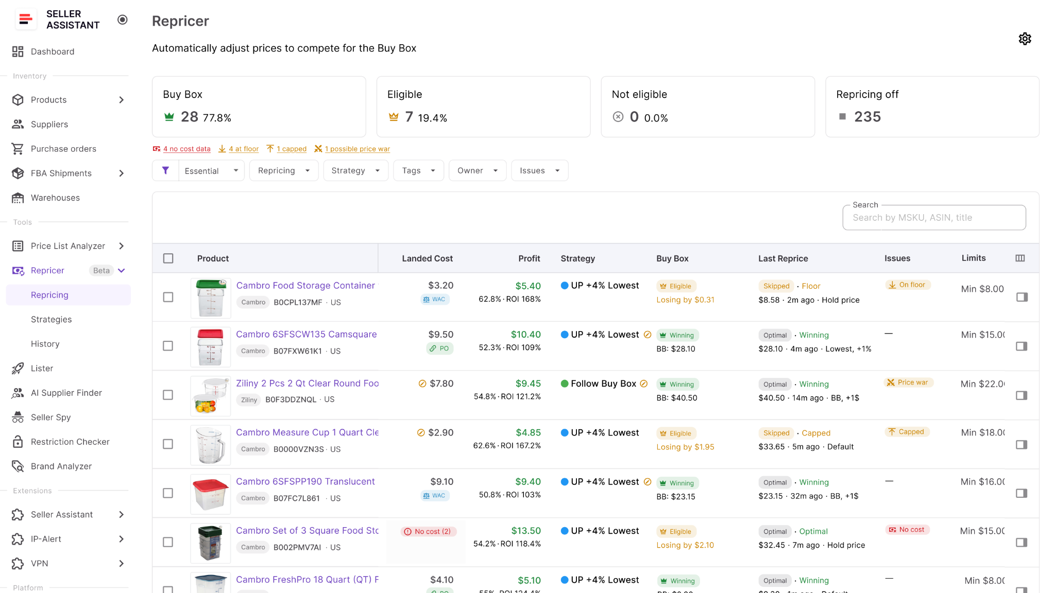The height and width of the screenshot is (593, 1055).
Task: Open the Issues filter dropdown
Action: tap(539, 170)
